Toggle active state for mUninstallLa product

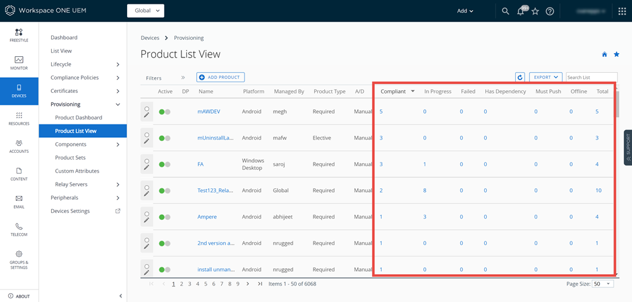pyautogui.click(x=164, y=138)
